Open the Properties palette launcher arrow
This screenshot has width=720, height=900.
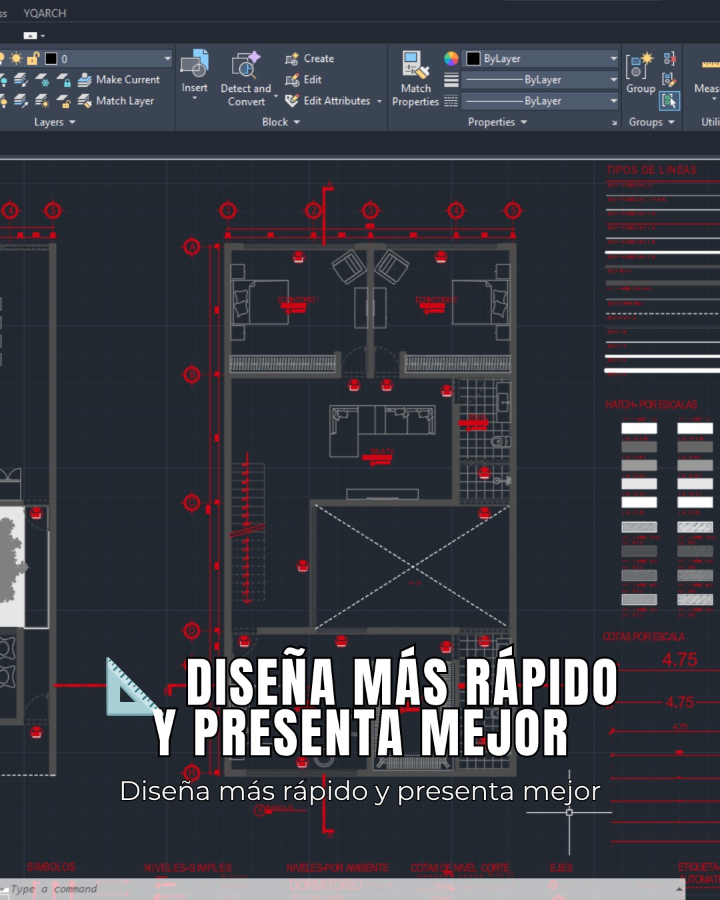614,123
